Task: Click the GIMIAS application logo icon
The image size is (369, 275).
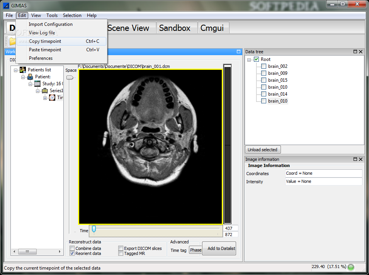Action: pyautogui.click(x=6, y=5)
